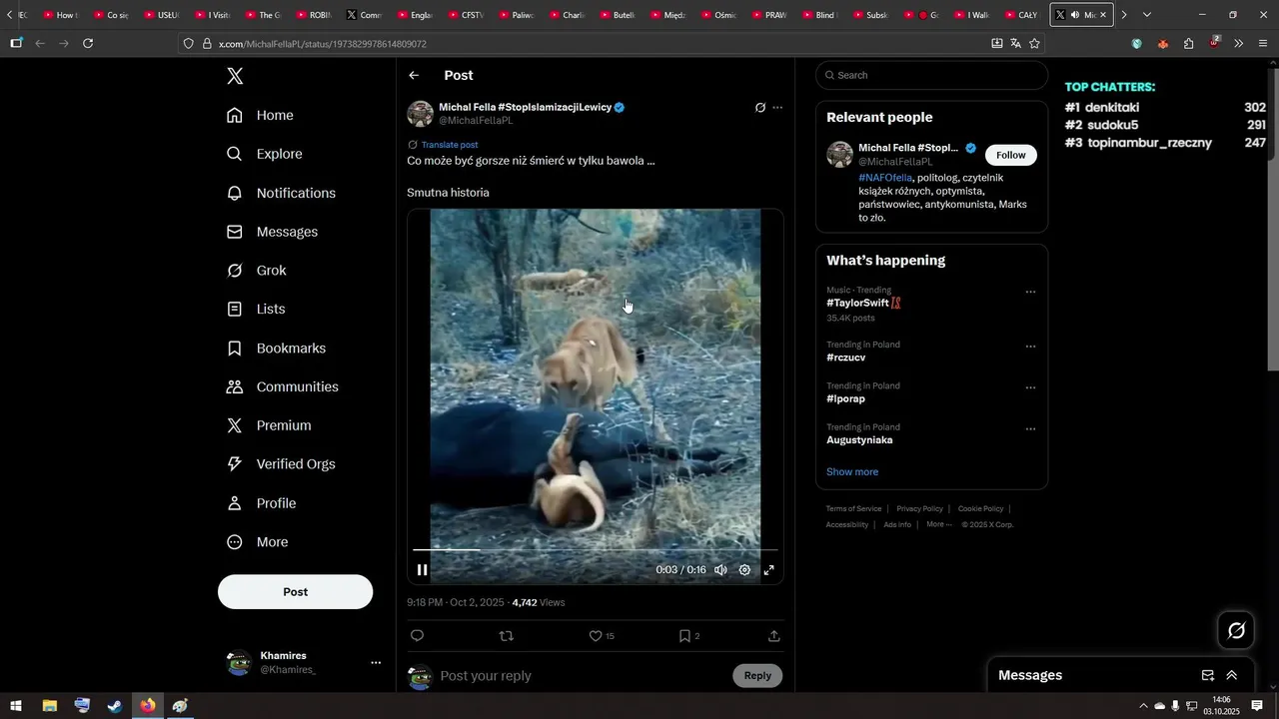Open Khamires account options menu
This screenshot has width=1279, height=719.
tap(376, 662)
